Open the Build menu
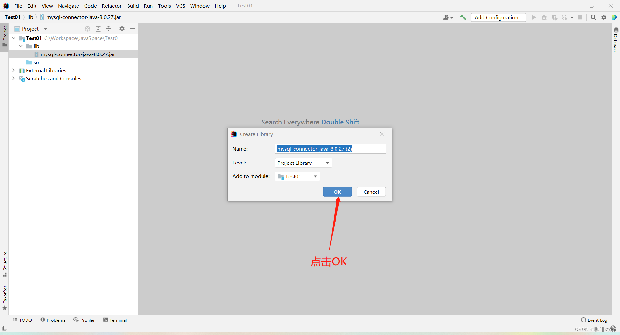 pyautogui.click(x=133, y=6)
